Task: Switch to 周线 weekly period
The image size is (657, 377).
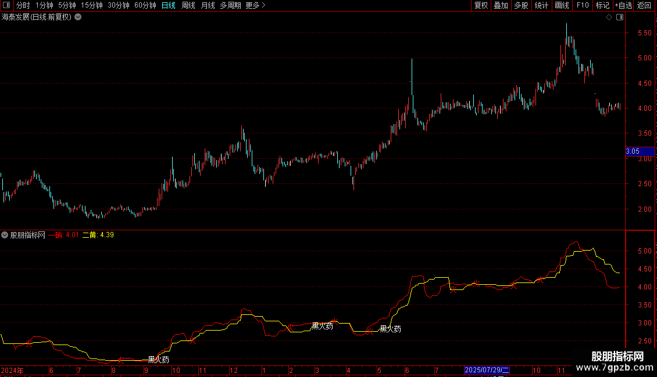Action: pyautogui.click(x=188, y=5)
